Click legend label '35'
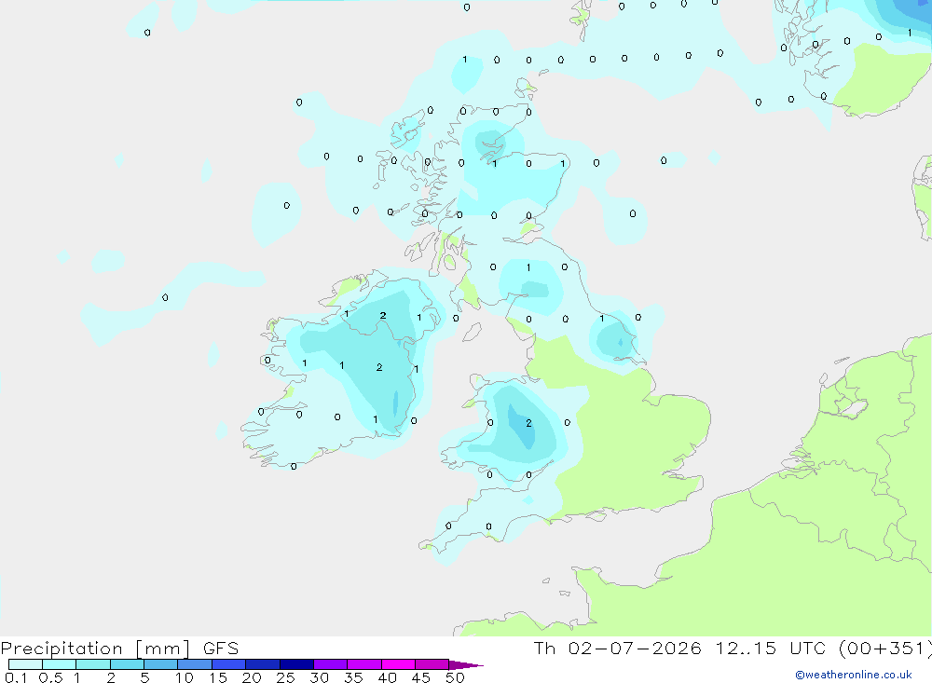Screen dimensions: 932x683 tap(353, 677)
